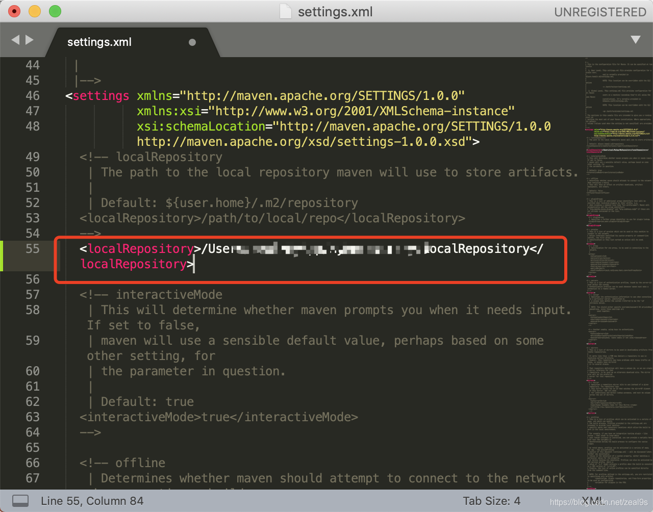Viewport: 653px width, 512px height.
Task: Close the window with the red button
Action: [14, 11]
